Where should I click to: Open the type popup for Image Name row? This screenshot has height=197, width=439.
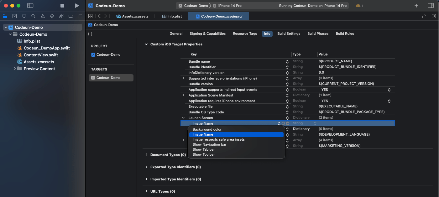point(315,123)
